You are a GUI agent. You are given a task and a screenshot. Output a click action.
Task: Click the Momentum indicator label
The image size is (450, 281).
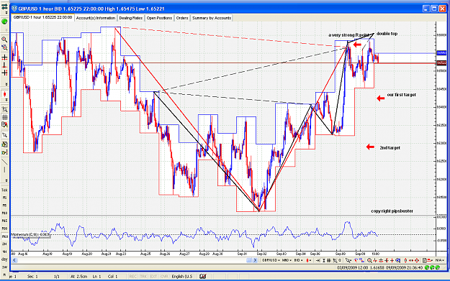[x=31, y=234]
